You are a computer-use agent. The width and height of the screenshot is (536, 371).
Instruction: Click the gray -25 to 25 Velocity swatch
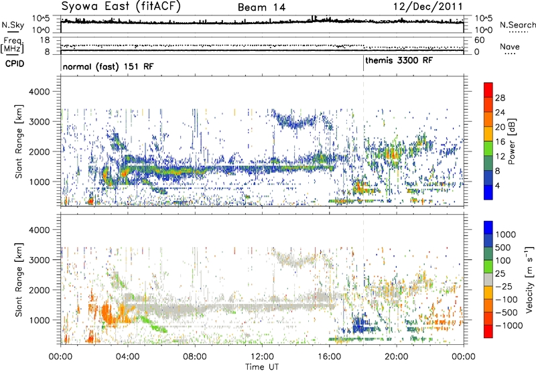point(488,279)
